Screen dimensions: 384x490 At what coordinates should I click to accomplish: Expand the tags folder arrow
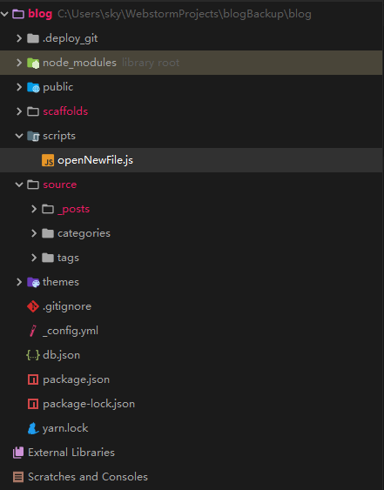(x=34, y=258)
